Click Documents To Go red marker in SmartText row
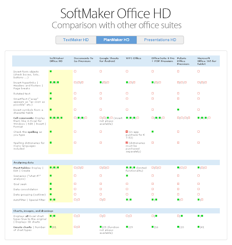Image resolution: width=232 pixels, height=245 pixels. 75,98
